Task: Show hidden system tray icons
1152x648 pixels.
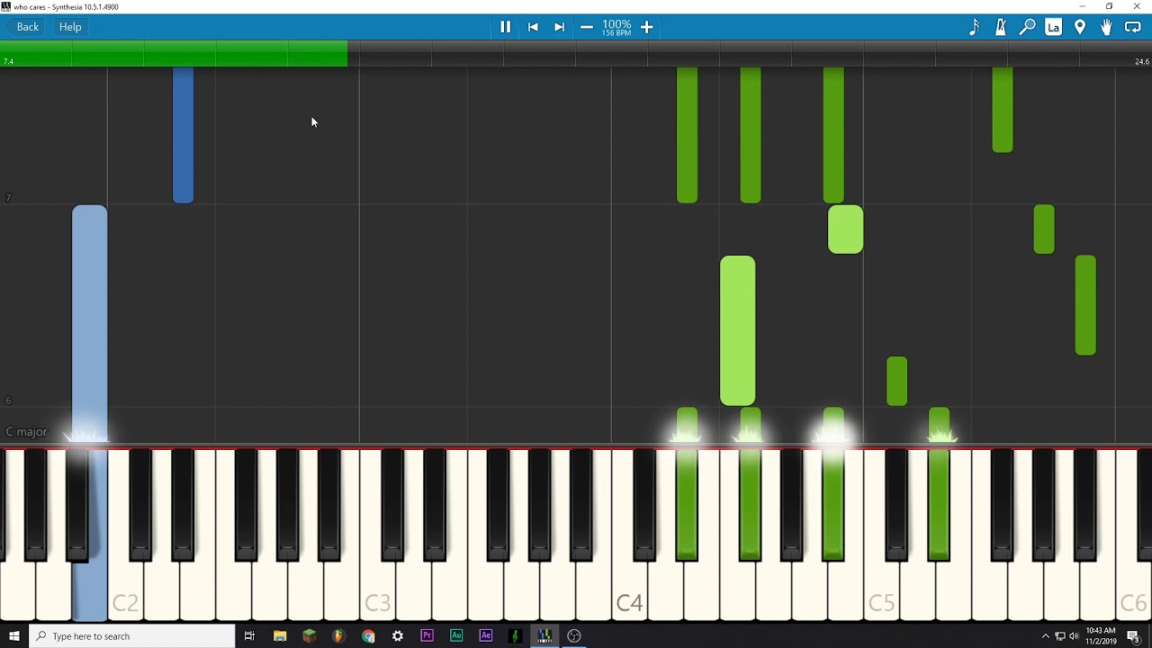Action: 1045,636
